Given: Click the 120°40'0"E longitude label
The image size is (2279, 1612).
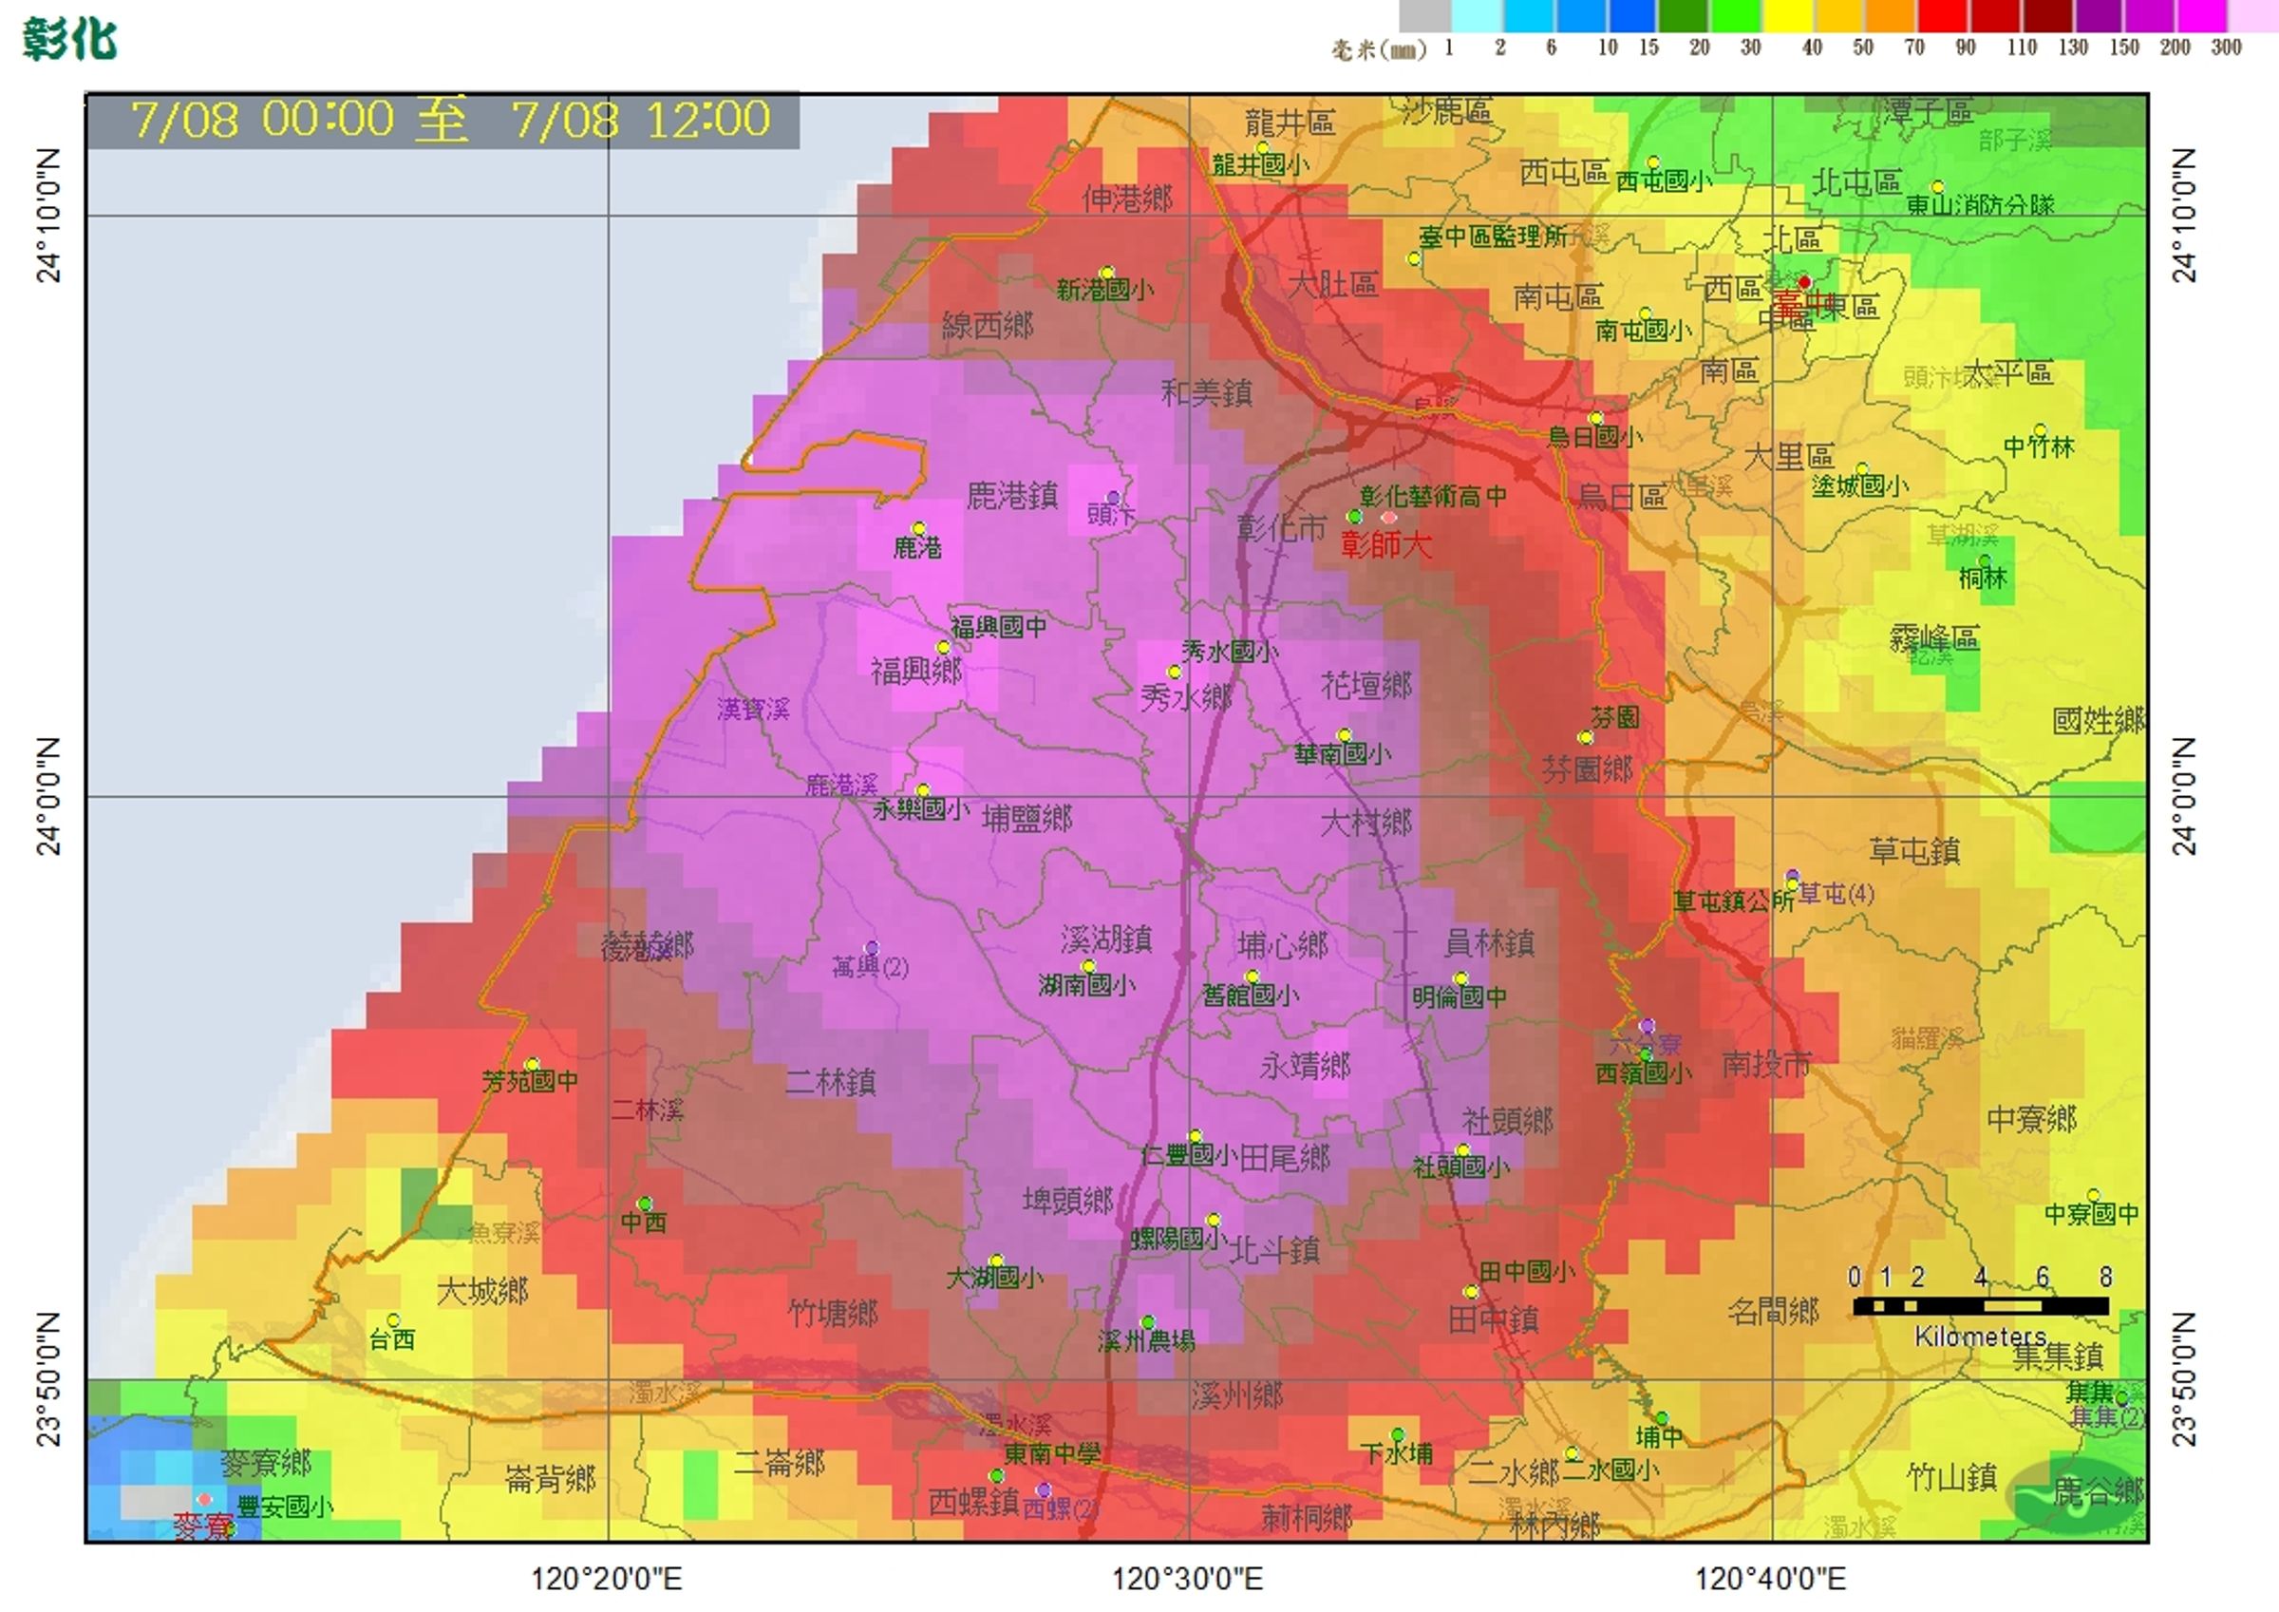Looking at the screenshot, I should coord(1771,1578).
